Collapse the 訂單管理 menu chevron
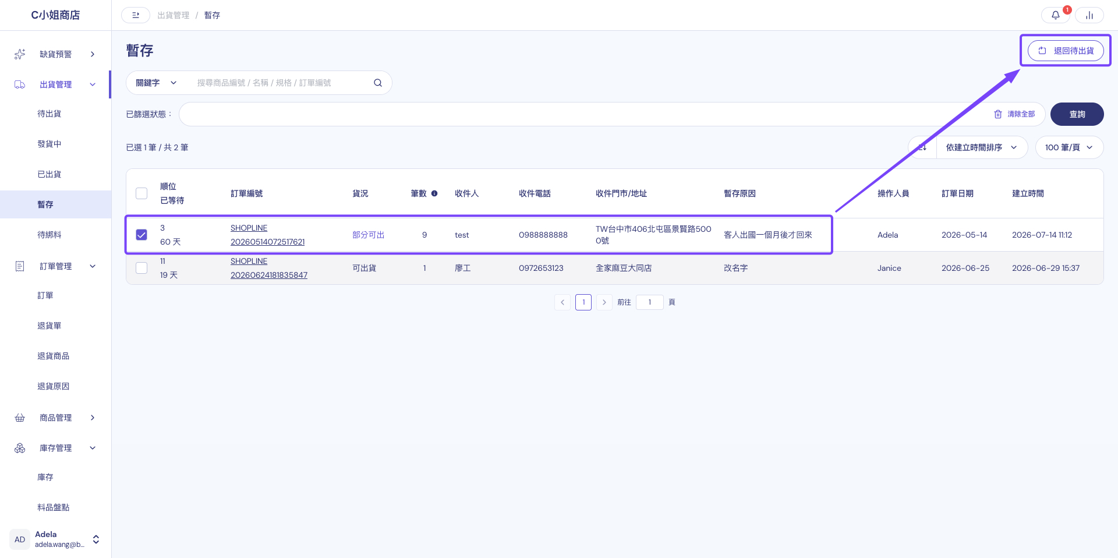Image resolution: width=1118 pixels, height=558 pixels. pyautogui.click(x=93, y=266)
